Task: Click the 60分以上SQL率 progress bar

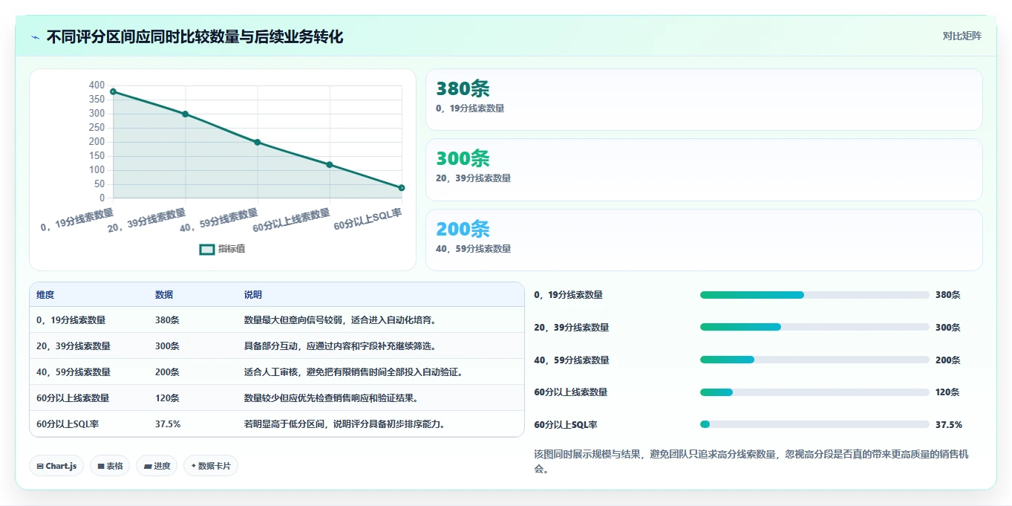Action: (x=815, y=424)
